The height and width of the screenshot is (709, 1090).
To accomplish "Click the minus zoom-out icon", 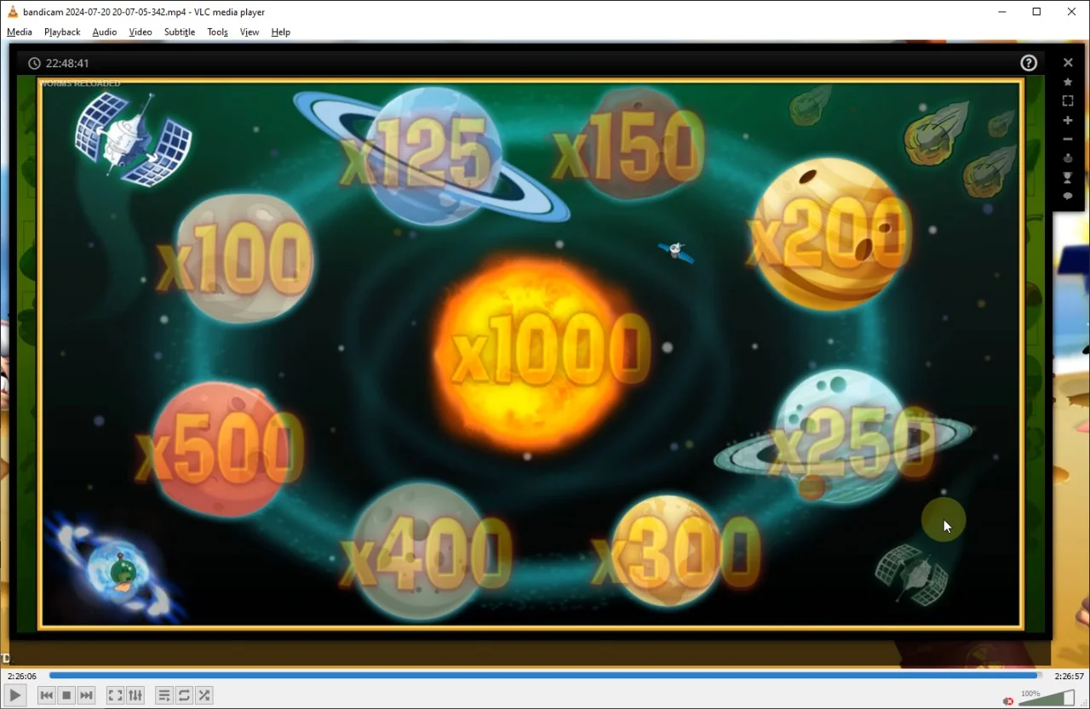I will [1068, 139].
